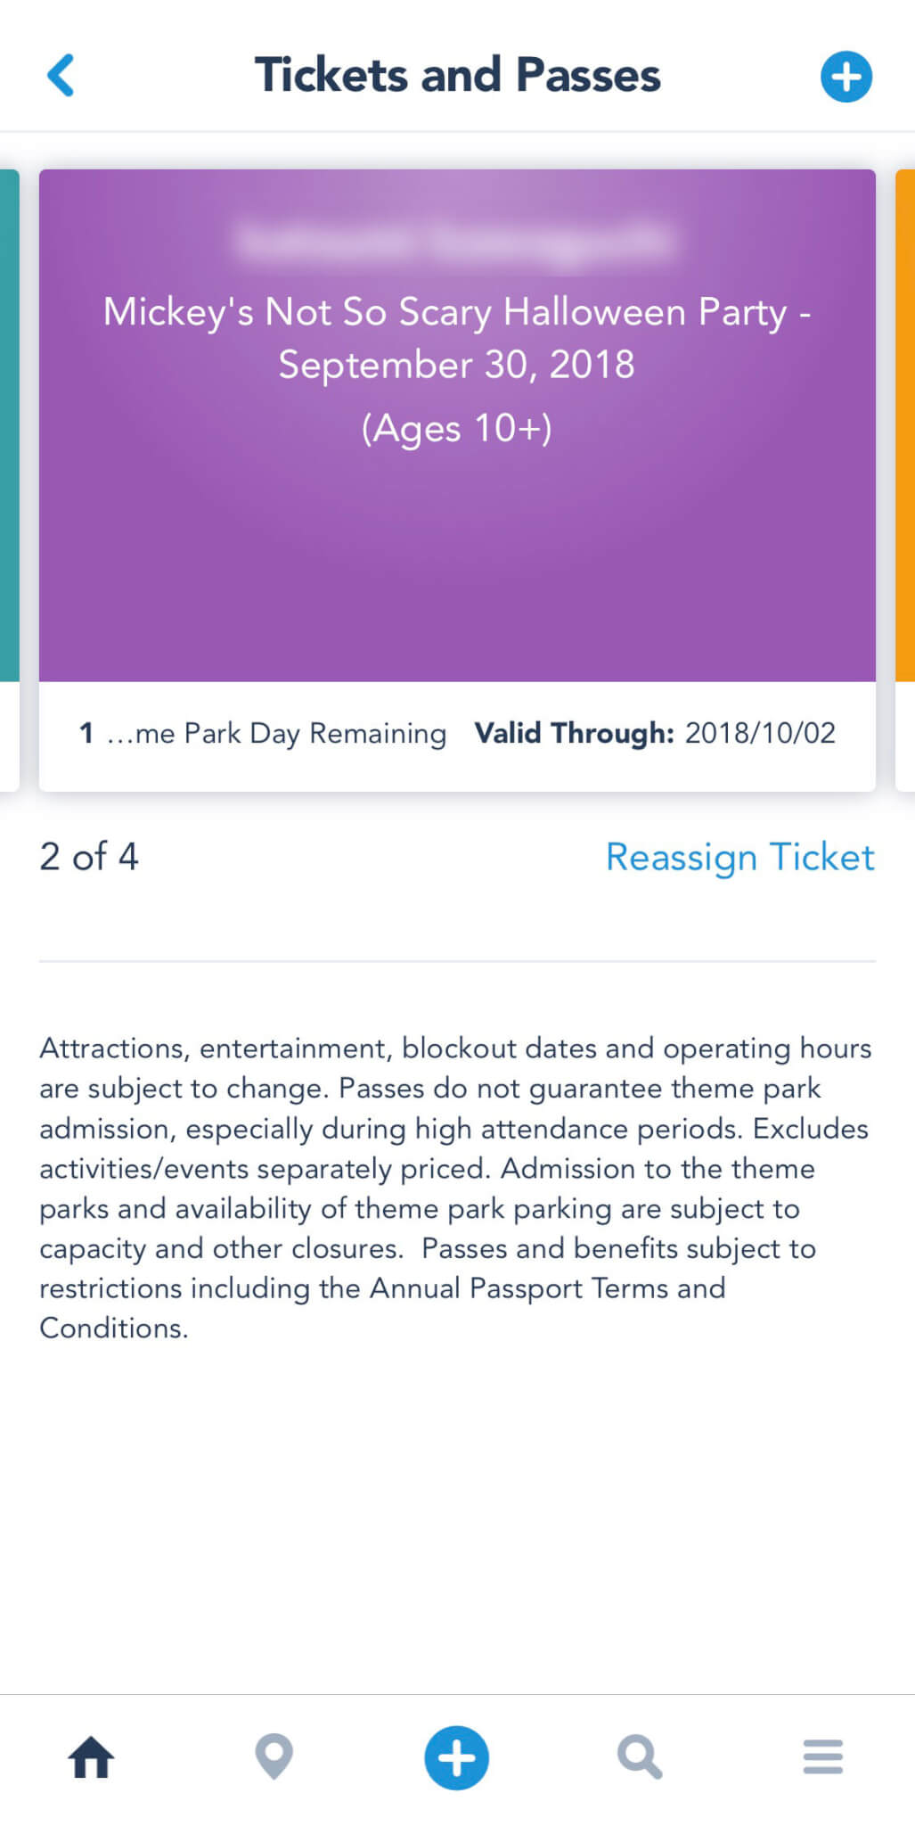Tap the "(Ages 10+)" label on ticket
Image resolution: width=915 pixels, height=1826 pixels.
(x=457, y=429)
